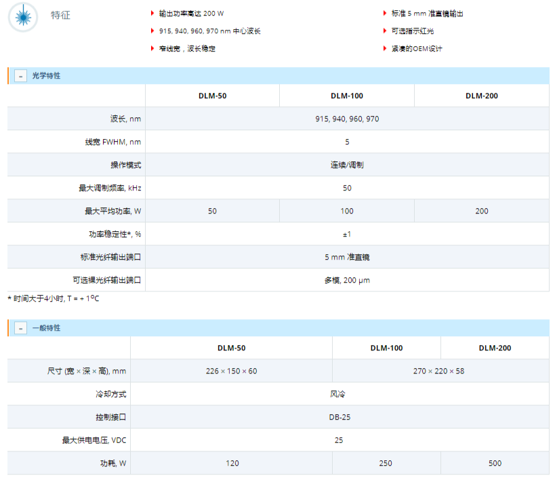Click the 光学特性 section title
This screenshot has height=482, width=555.
(46, 76)
